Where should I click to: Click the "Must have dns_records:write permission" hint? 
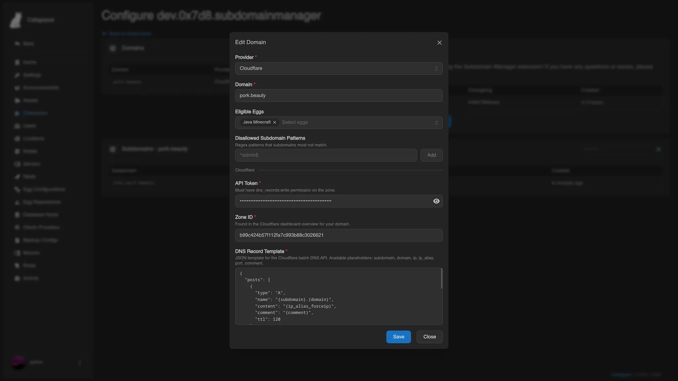(285, 190)
